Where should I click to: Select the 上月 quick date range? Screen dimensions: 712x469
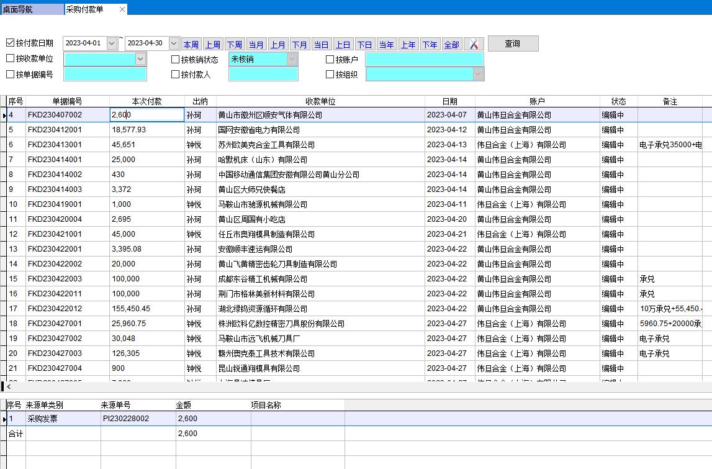pos(278,45)
